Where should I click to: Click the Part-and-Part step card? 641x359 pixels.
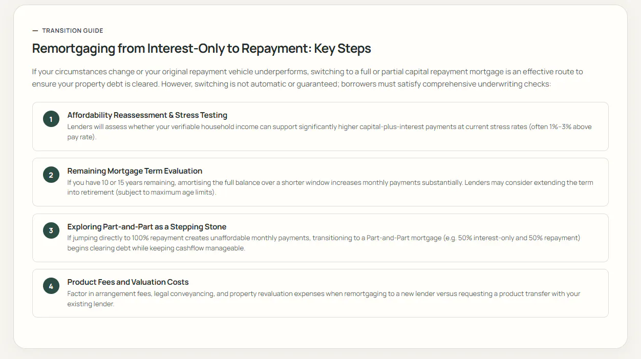(x=320, y=238)
